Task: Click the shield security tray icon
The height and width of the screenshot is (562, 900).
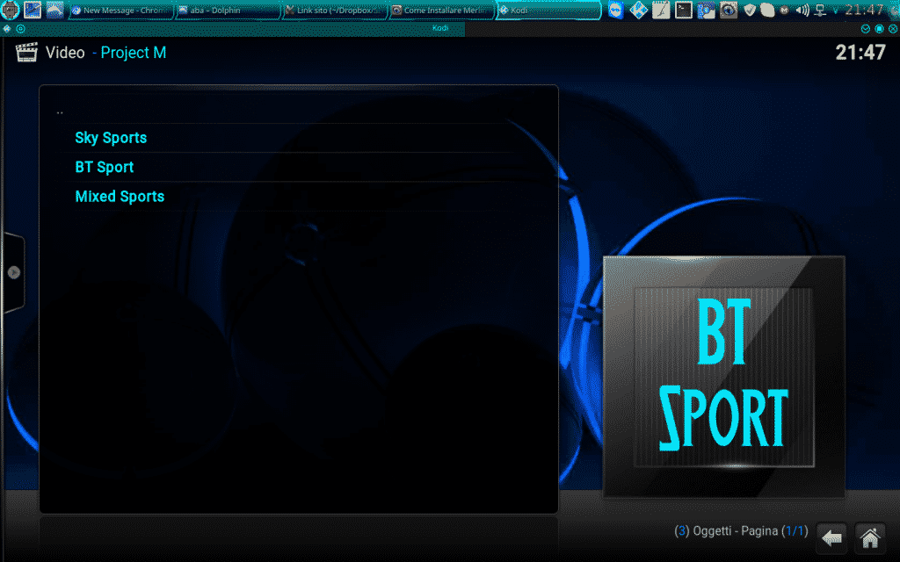Action: click(749, 10)
